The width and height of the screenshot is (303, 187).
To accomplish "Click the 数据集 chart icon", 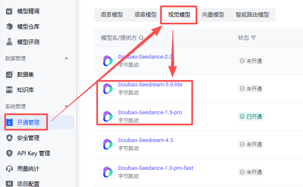I will coord(9,74).
